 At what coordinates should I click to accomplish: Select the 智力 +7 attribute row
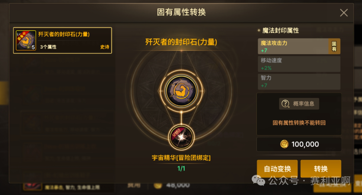coord(299,81)
